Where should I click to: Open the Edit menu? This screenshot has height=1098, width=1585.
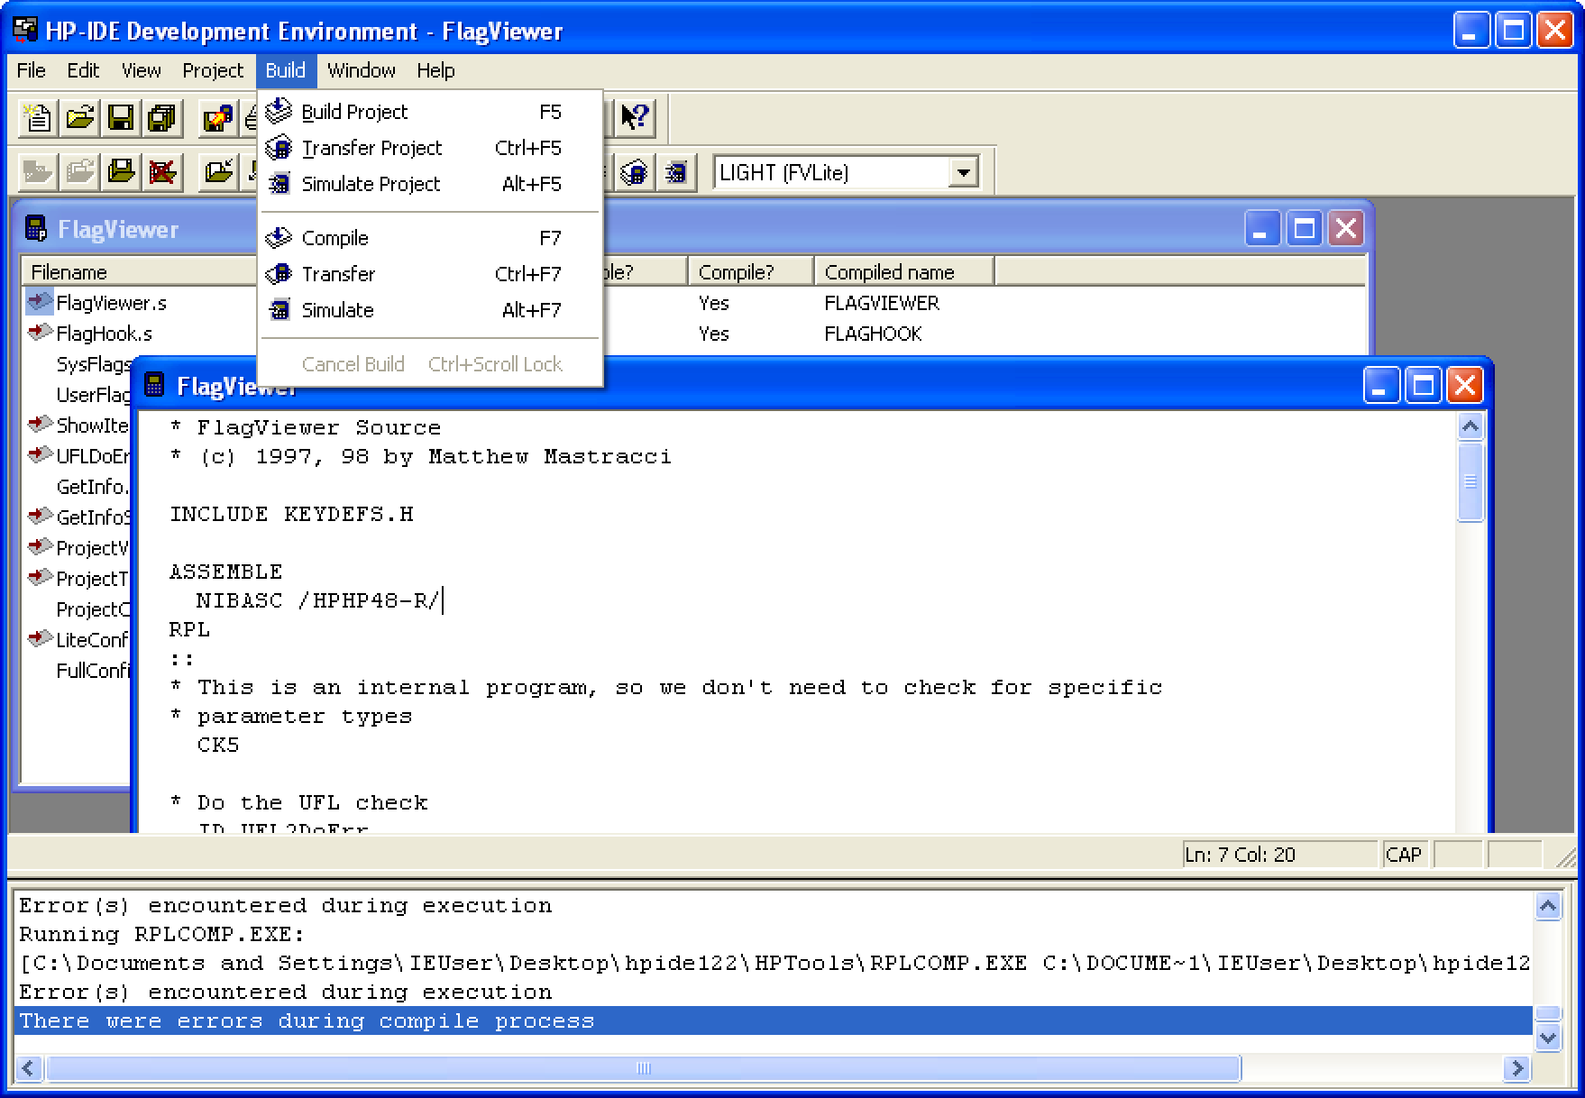click(83, 70)
